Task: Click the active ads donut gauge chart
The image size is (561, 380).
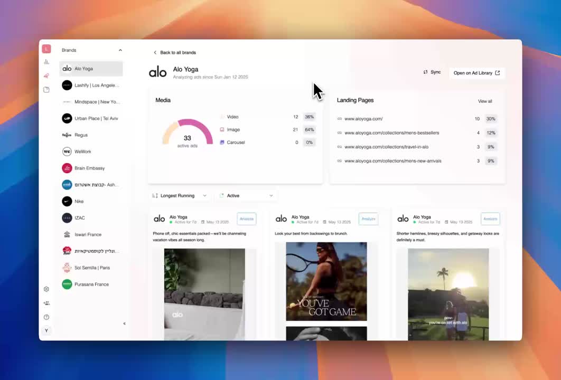Action: coord(188,132)
